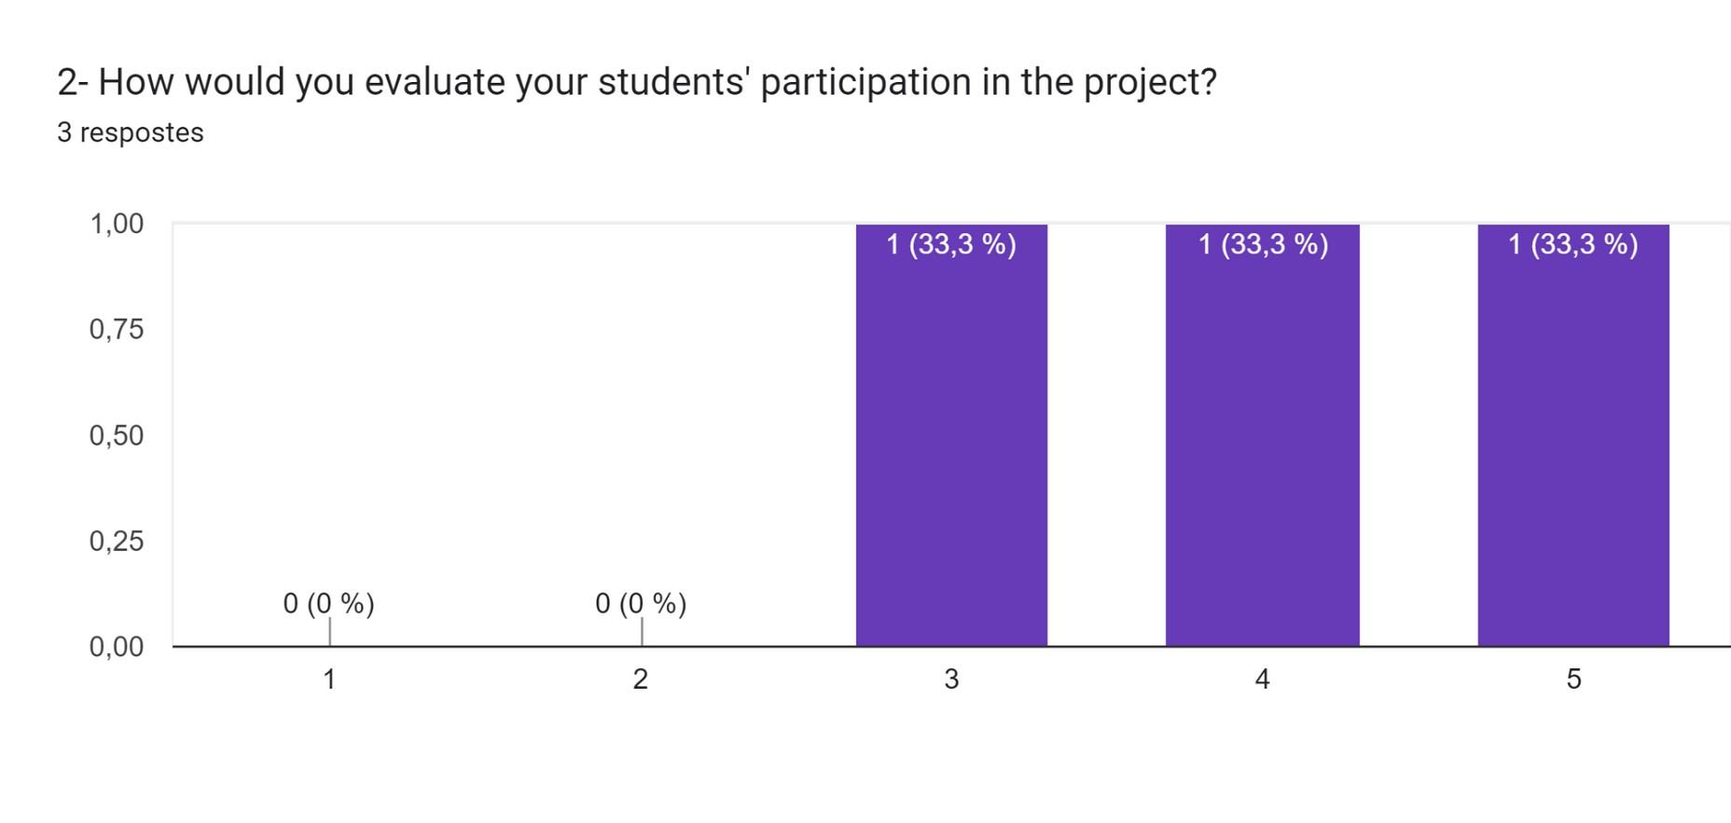The width and height of the screenshot is (1731, 823).
Task: Click the 0,50 y-axis value
Action: [x=117, y=435]
